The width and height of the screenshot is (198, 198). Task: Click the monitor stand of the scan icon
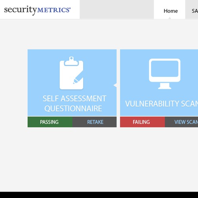(165, 86)
